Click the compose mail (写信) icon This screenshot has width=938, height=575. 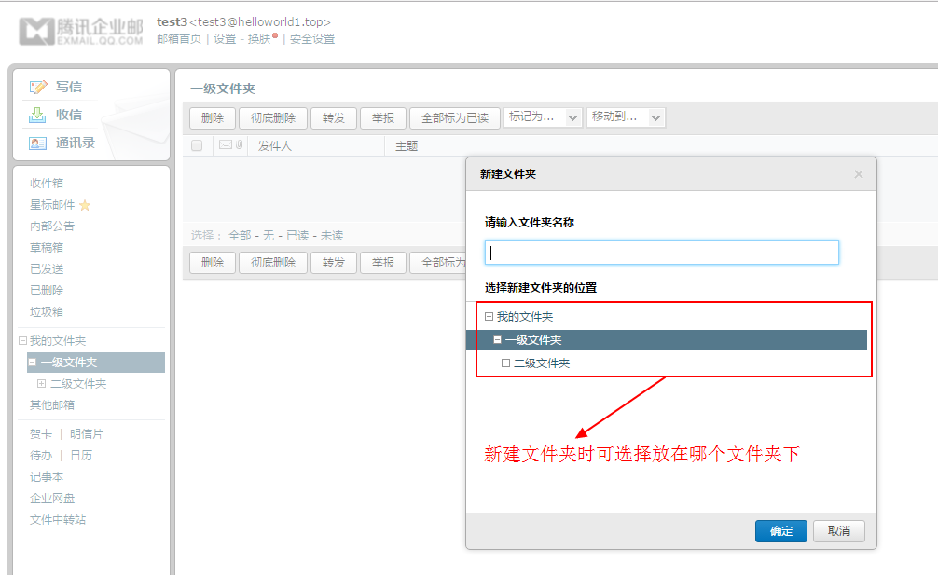click(38, 87)
